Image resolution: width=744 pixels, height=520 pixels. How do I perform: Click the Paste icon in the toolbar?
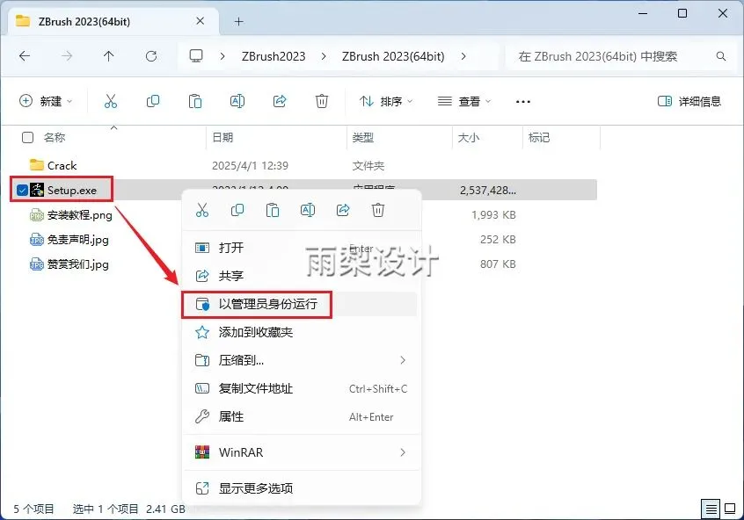click(195, 101)
